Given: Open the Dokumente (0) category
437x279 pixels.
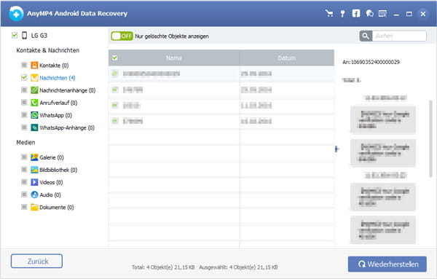Looking at the screenshot, I should 57,207.
